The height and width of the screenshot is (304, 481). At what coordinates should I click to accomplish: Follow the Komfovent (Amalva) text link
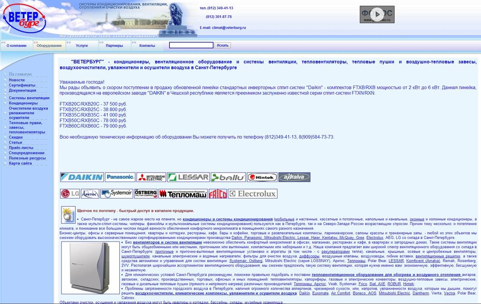tap(423, 261)
